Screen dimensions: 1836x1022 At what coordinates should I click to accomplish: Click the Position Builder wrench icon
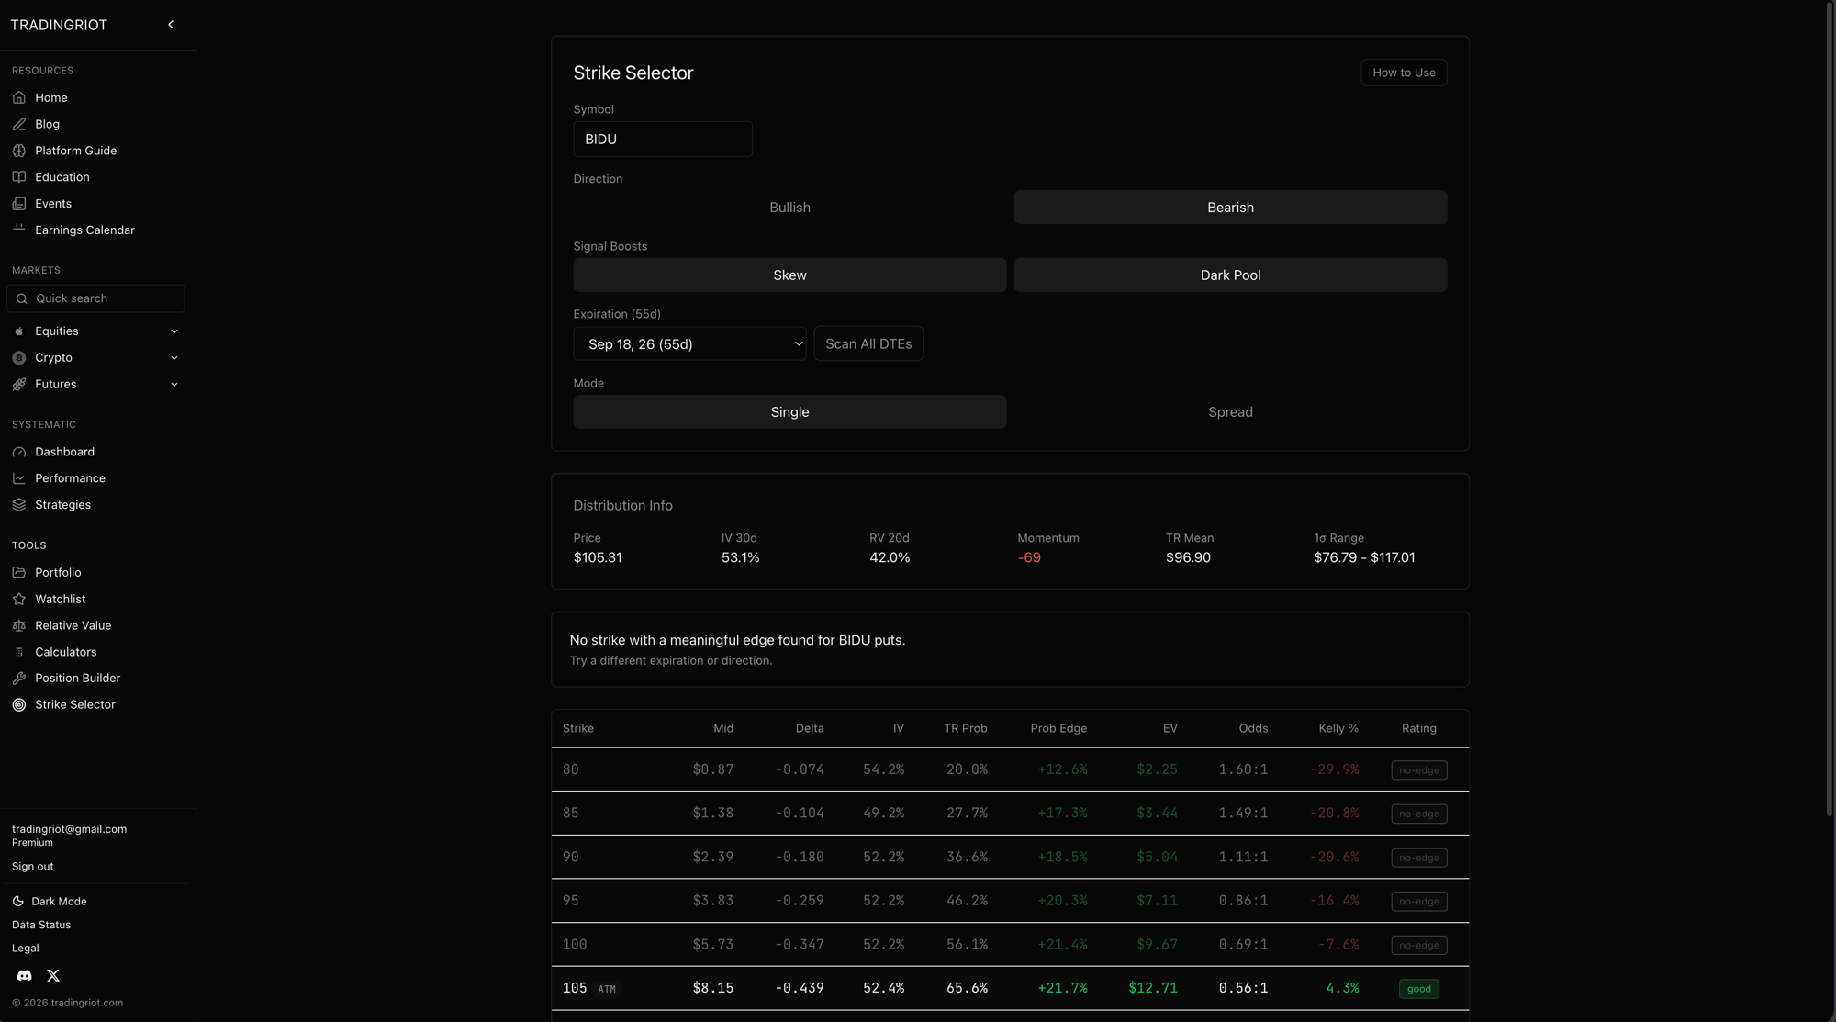pyautogui.click(x=19, y=679)
